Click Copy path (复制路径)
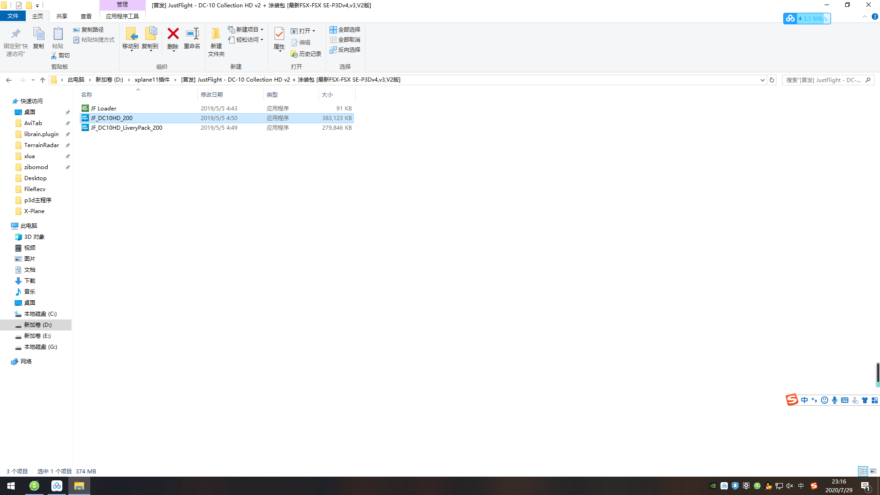This screenshot has width=880, height=495. (88, 30)
